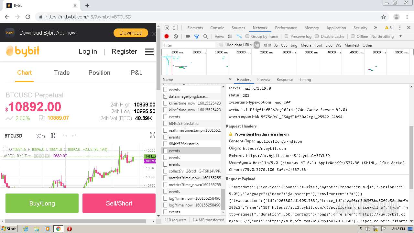
Task: Select the collect?v=2&tid request row
Action: coord(191,171)
